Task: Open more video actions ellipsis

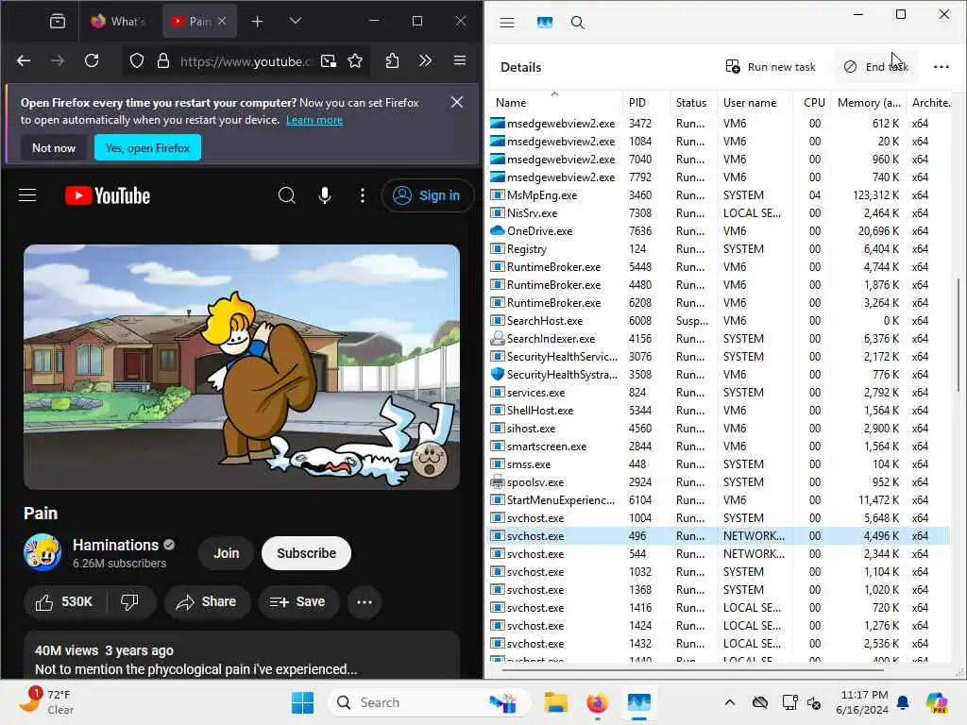Action: (365, 601)
